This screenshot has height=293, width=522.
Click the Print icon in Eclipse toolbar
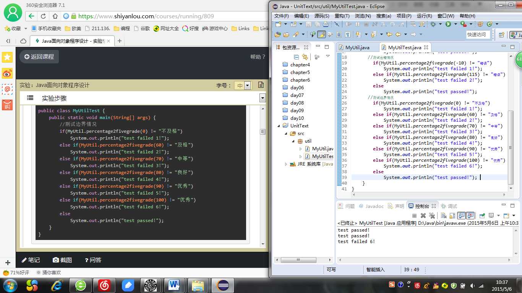pyautogui.click(x=326, y=24)
